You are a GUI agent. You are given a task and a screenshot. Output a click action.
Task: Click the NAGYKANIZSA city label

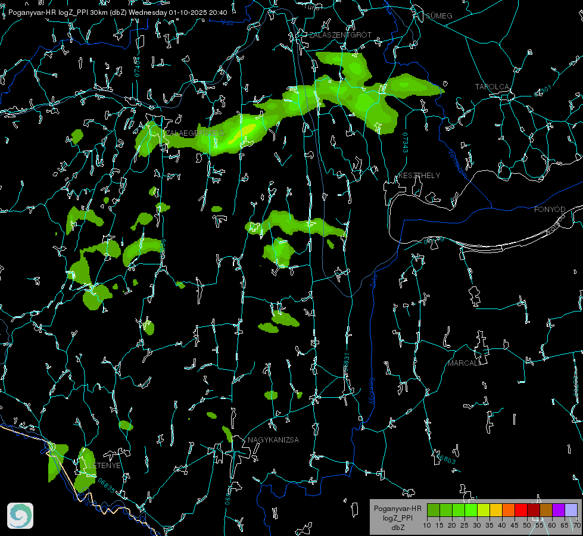273,440
